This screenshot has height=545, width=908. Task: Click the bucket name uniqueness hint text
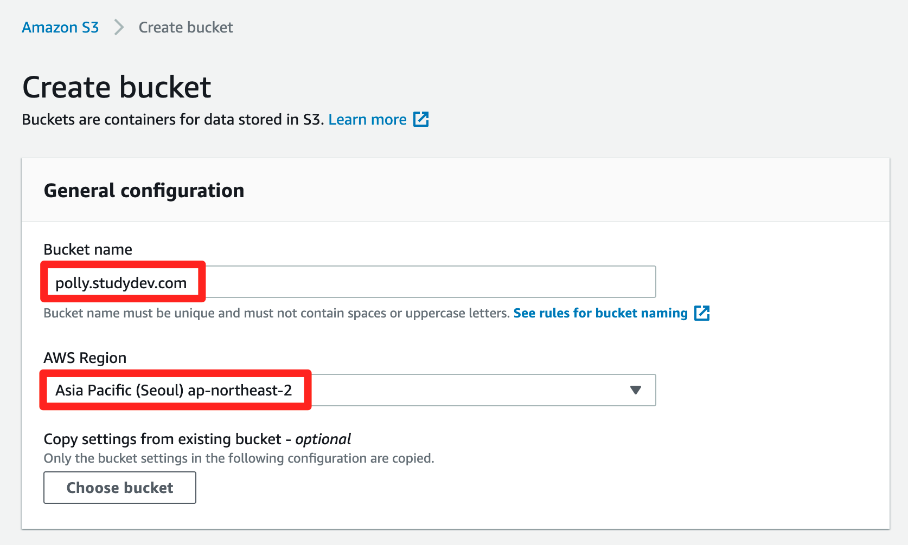click(277, 313)
